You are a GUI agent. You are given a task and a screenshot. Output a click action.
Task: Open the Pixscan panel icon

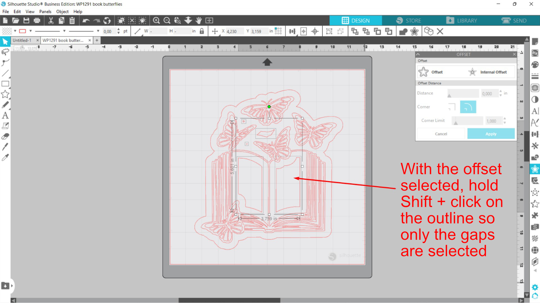(535, 53)
